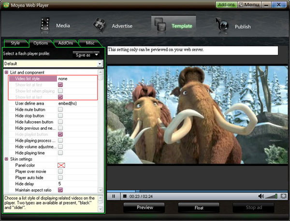The width and height of the screenshot is (290, 221).
Task: Click the Float button
Action: (x=199, y=207)
